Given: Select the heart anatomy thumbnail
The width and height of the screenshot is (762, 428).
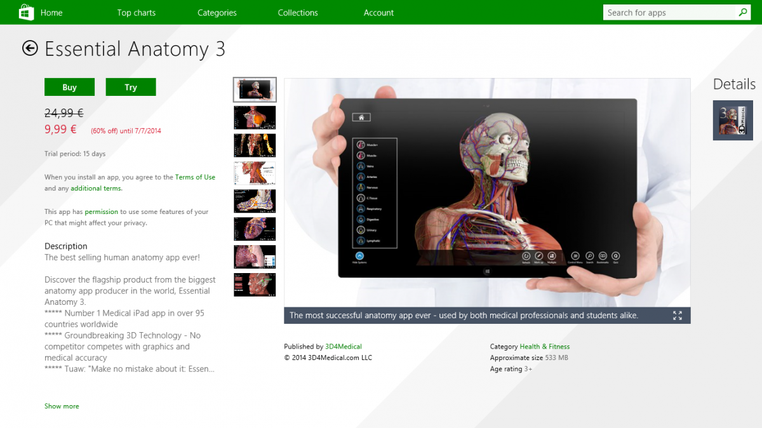Looking at the screenshot, I should 255,229.
